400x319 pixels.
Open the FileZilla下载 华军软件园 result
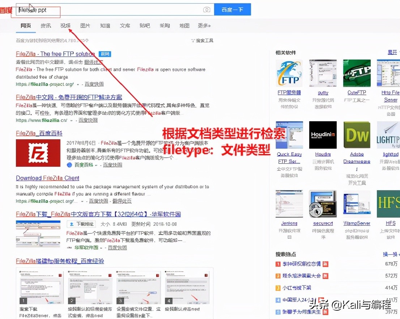point(98,214)
